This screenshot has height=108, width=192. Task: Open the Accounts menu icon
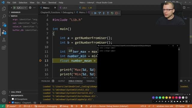click(4, 93)
